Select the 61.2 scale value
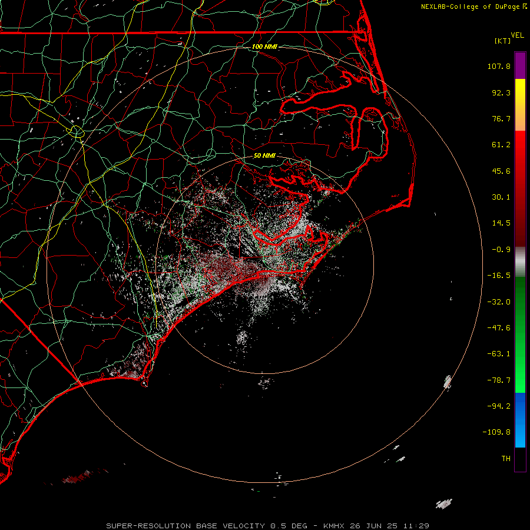 (x=501, y=145)
